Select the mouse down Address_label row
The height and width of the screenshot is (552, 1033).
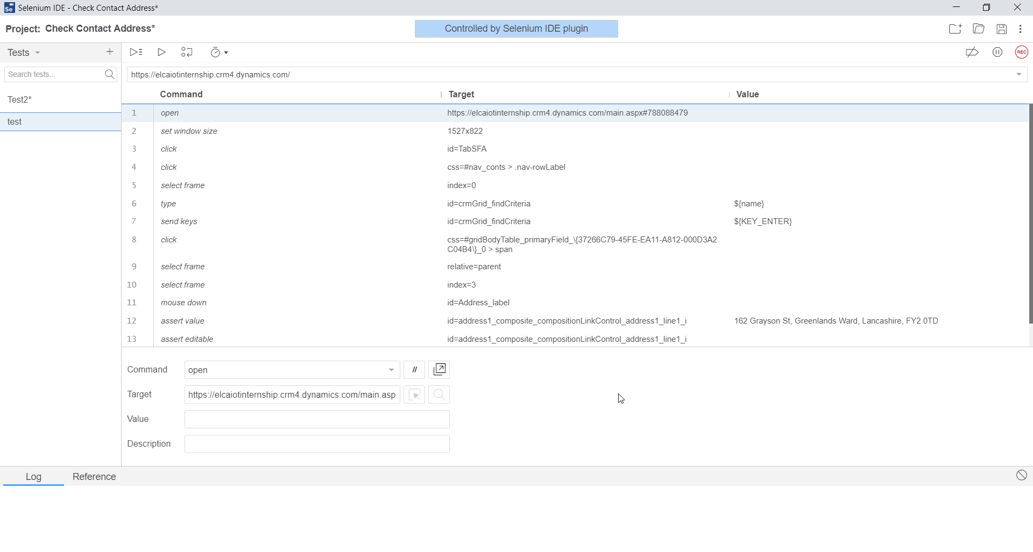click(575, 303)
